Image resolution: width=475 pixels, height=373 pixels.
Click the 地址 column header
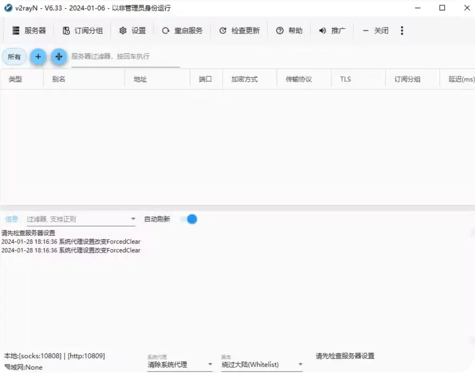(x=140, y=79)
